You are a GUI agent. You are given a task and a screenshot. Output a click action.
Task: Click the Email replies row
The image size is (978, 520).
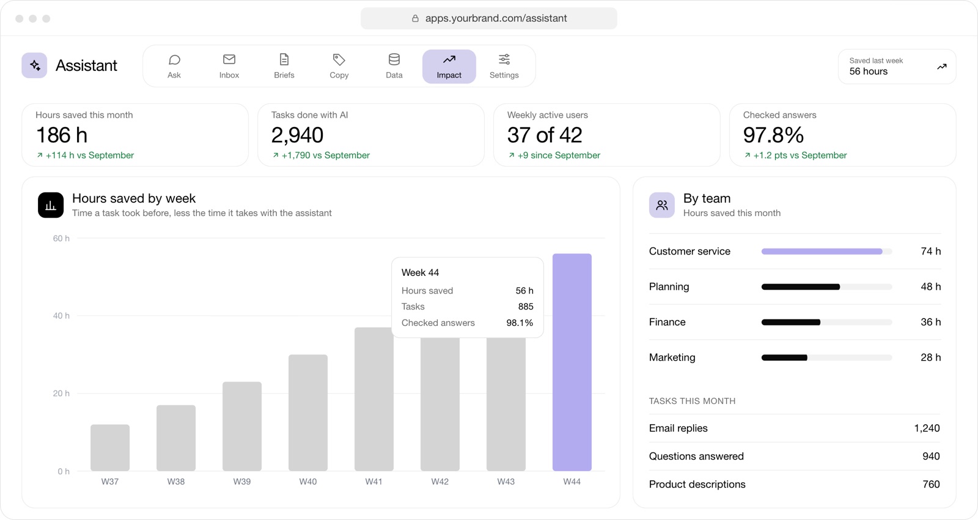795,428
